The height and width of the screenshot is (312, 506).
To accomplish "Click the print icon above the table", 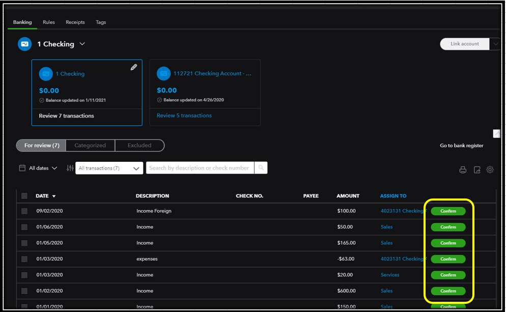I will click(463, 170).
